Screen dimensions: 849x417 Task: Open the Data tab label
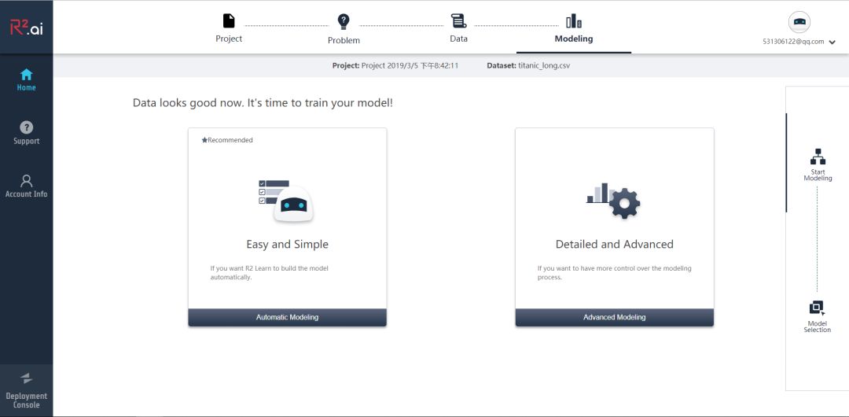point(458,39)
